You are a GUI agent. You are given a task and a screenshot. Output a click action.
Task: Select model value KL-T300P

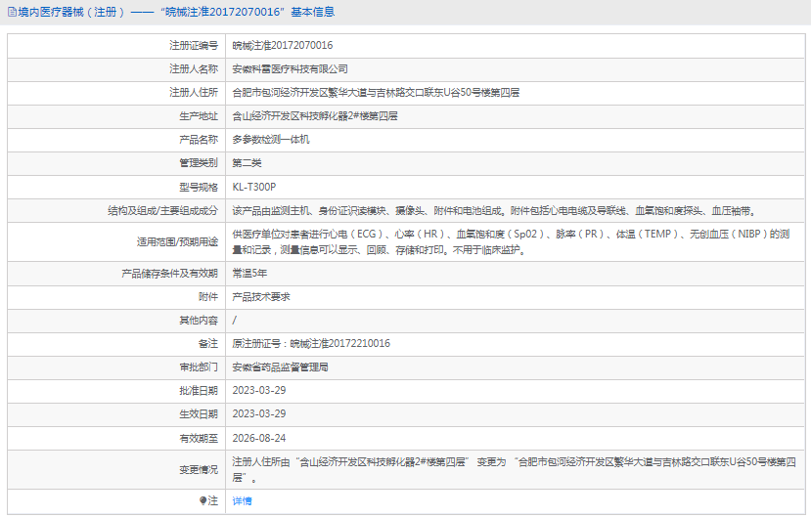tap(254, 187)
